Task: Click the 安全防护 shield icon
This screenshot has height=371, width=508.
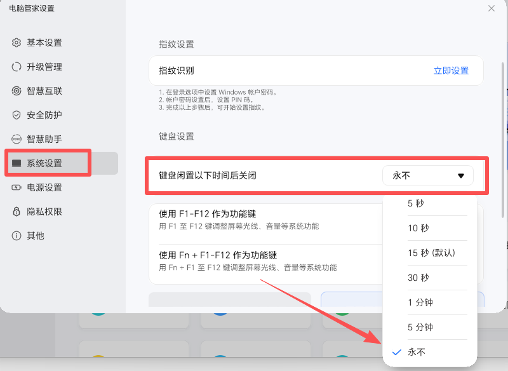Action: point(17,115)
